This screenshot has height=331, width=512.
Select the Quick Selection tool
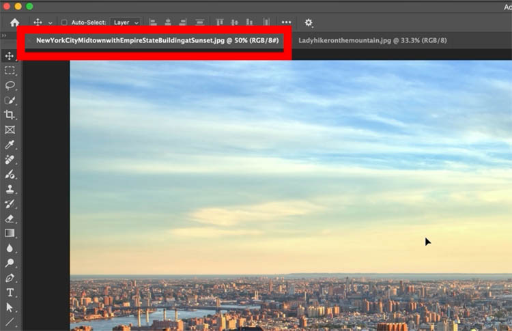10,100
